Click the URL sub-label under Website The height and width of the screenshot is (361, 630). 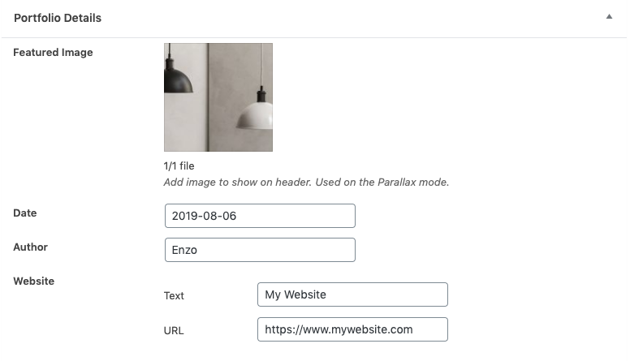[174, 331]
